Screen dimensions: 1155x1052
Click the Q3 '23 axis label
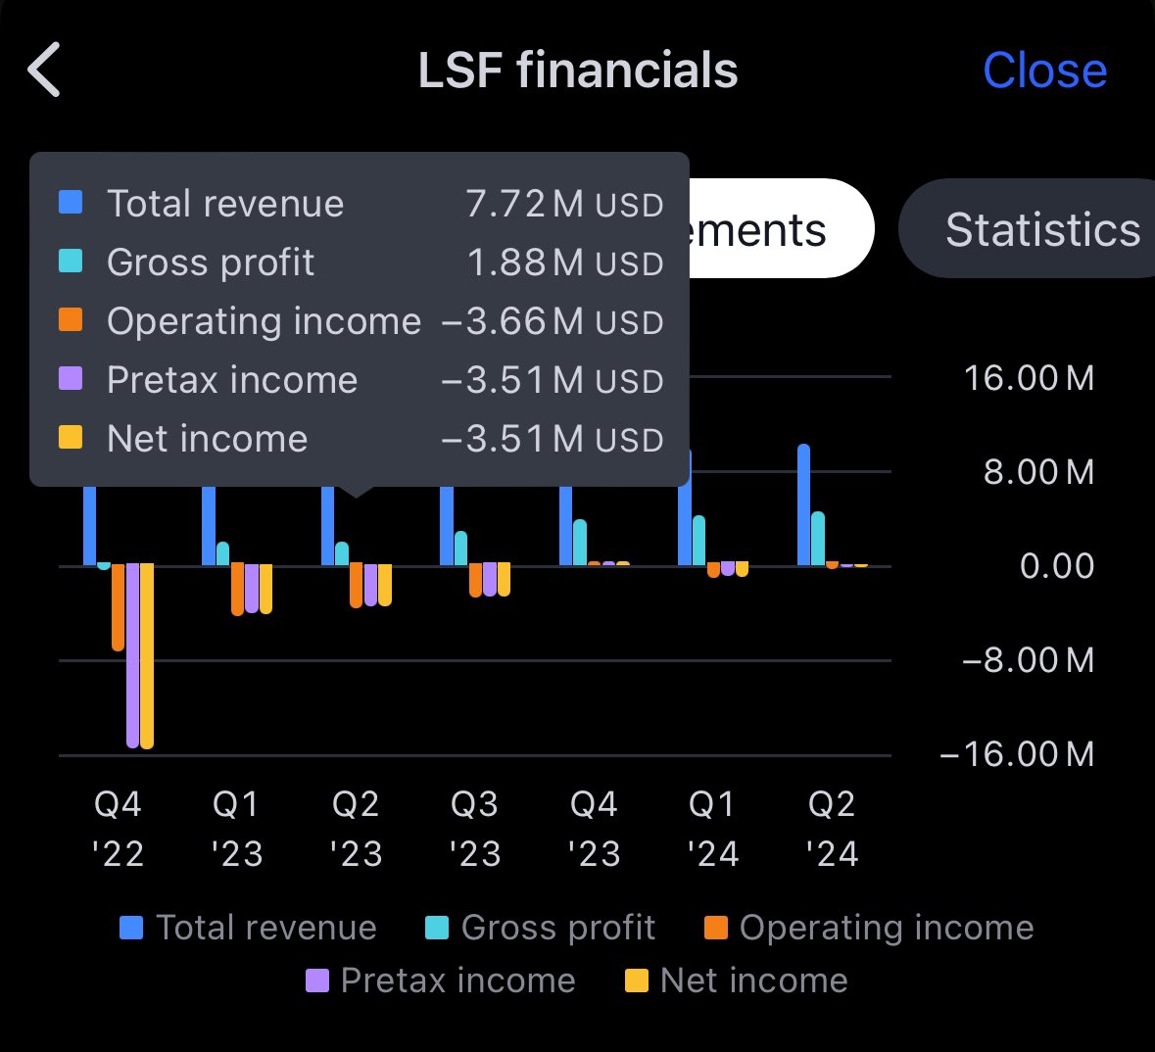(x=475, y=829)
